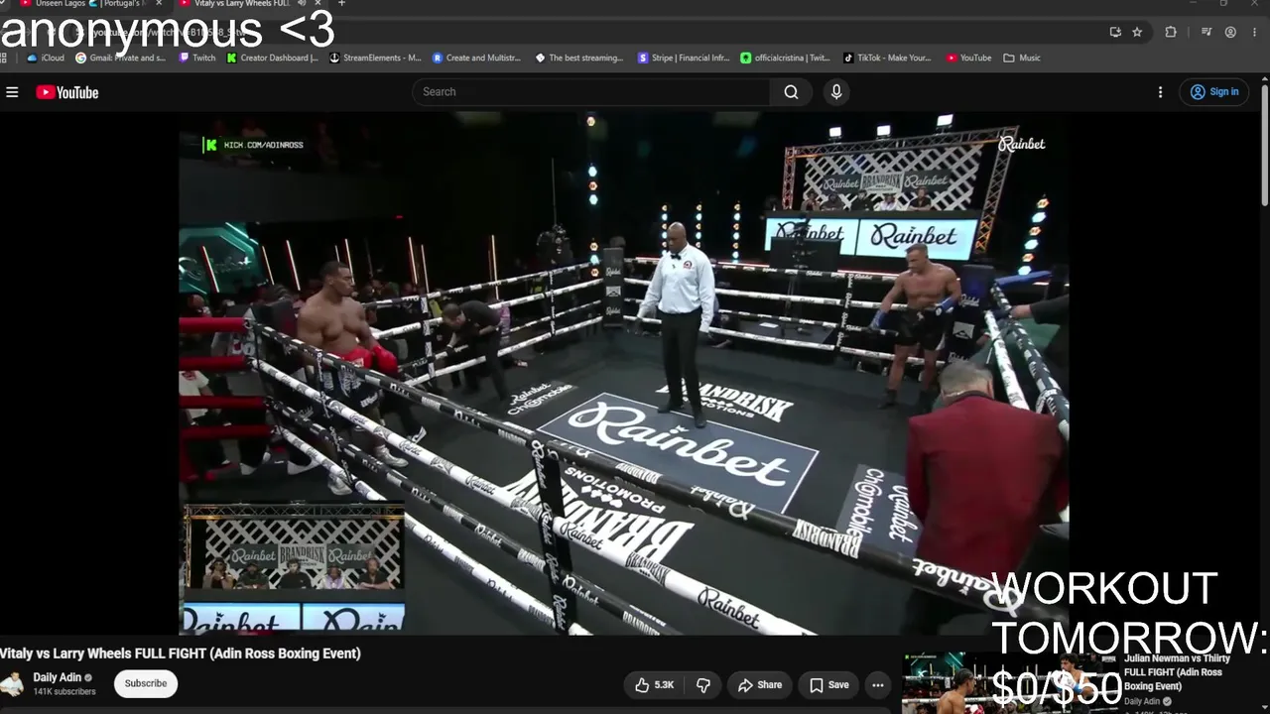Image resolution: width=1270 pixels, height=714 pixels.
Task: Start voice search with microphone icon
Action: click(836, 92)
